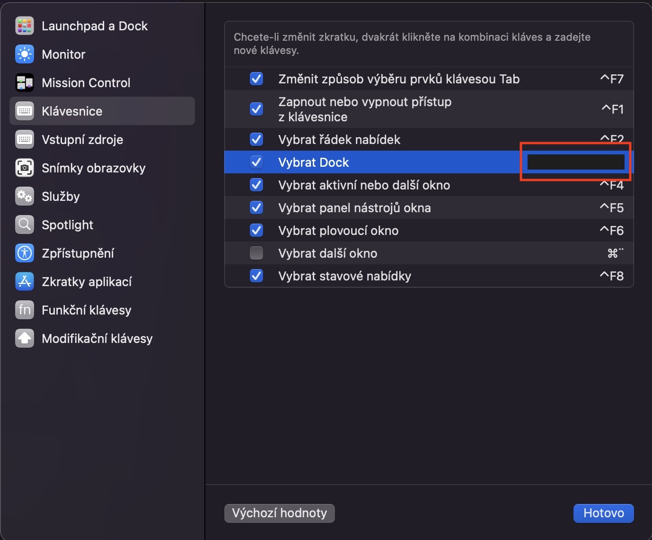Disable Vybrat stavové nabídky checkbox
The width and height of the screenshot is (652, 540).
[256, 276]
